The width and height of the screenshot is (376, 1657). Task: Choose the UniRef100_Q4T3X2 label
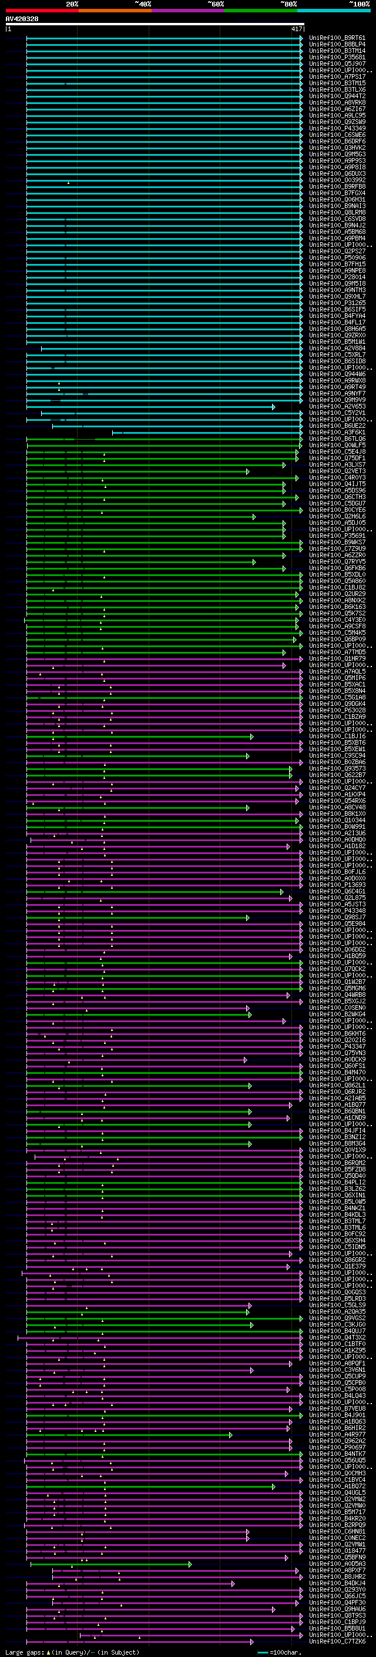pyautogui.click(x=337, y=1337)
